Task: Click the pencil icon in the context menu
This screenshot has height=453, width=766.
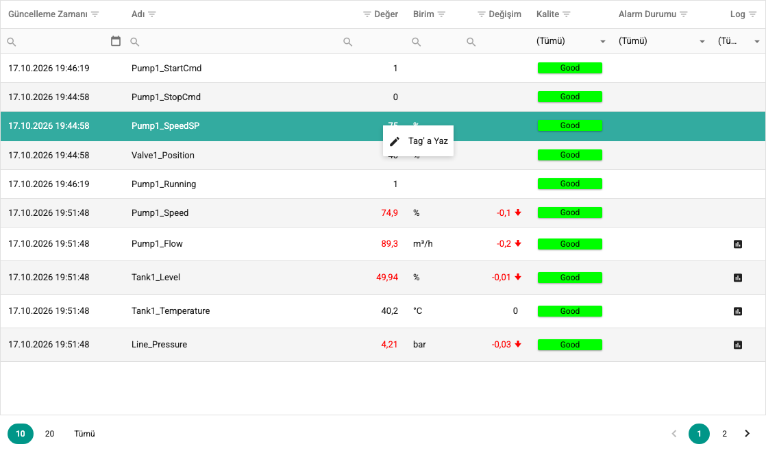Action: click(x=395, y=141)
